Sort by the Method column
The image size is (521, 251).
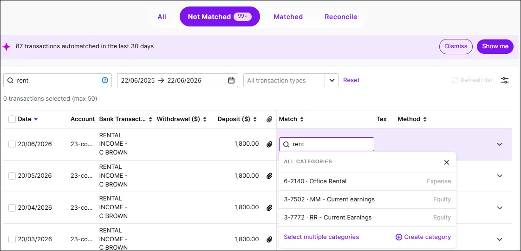click(412, 119)
